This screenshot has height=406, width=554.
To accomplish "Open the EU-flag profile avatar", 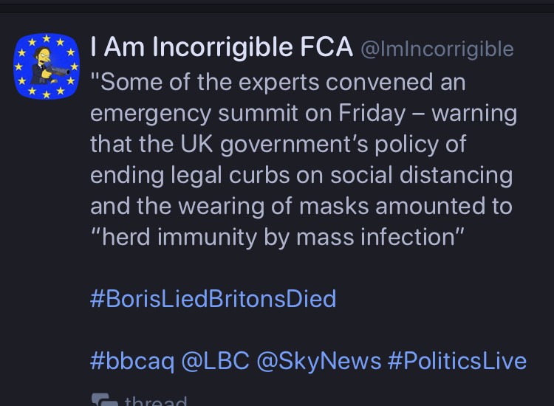I will (46, 66).
